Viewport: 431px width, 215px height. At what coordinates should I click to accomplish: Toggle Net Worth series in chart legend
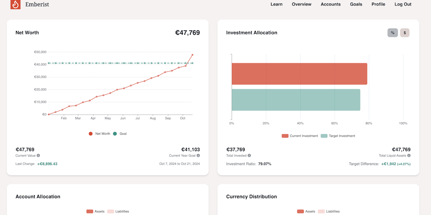point(99,134)
